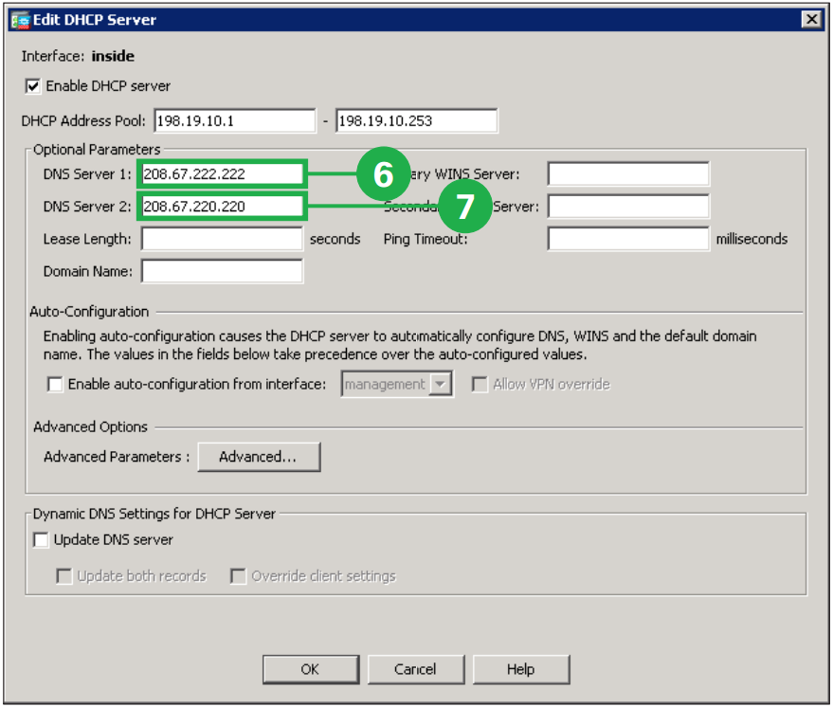Click the green number 6 callout badge
The image size is (833, 707).
tap(383, 173)
